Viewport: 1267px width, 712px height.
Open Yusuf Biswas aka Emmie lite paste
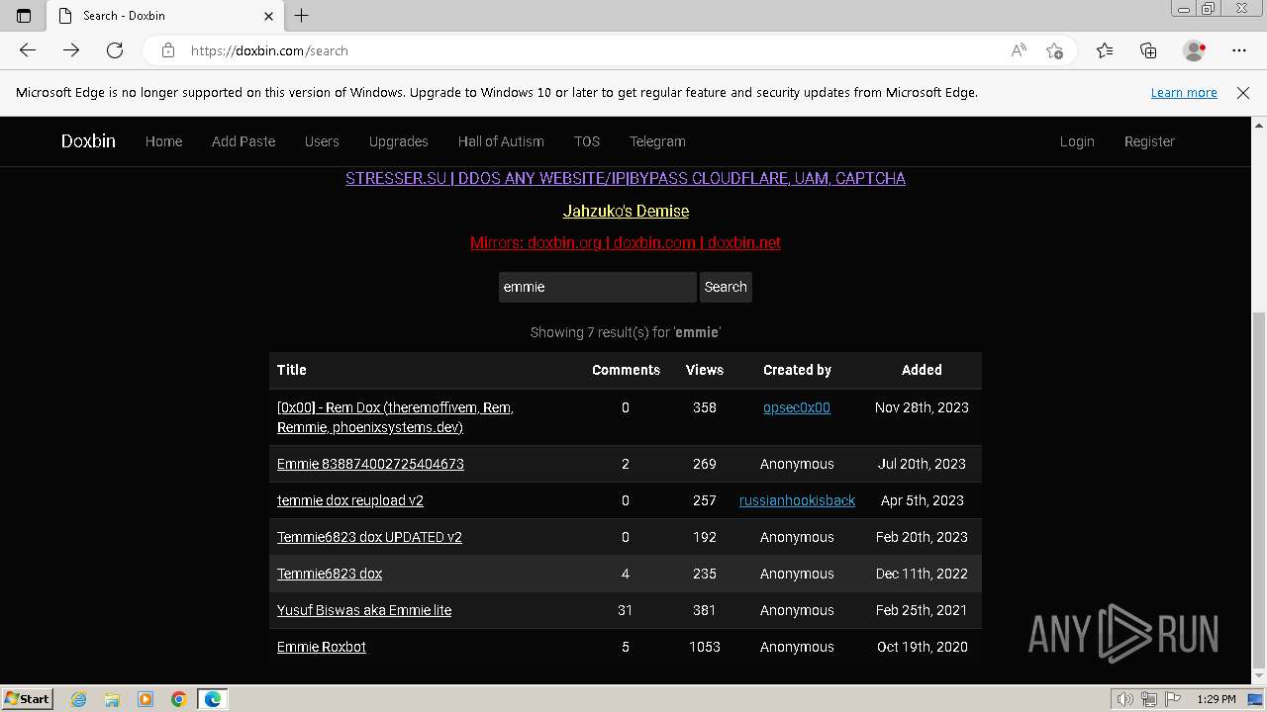pyautogui.click(x=364, y=610)
